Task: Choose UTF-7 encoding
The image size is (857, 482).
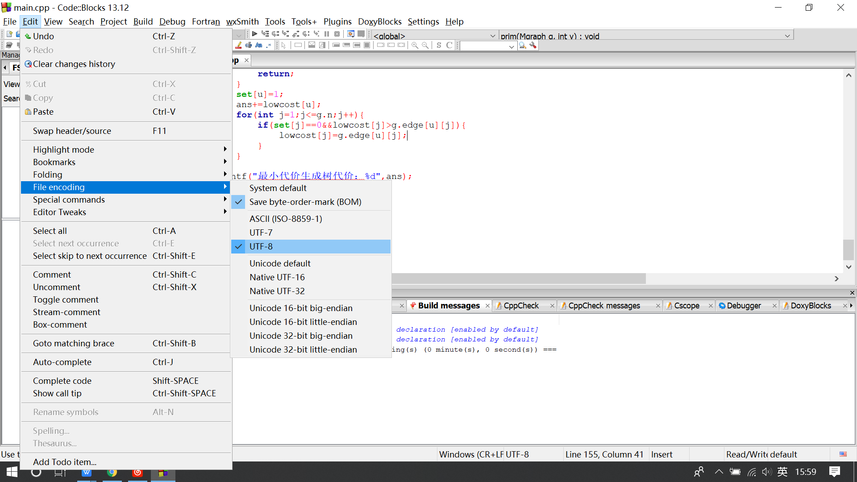Action: coord(311,233)
